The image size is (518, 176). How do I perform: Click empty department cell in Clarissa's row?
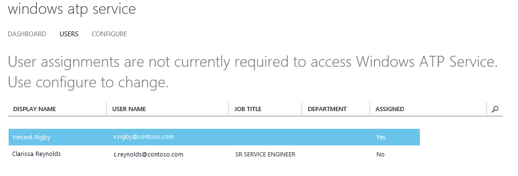(x=336, y=154)
